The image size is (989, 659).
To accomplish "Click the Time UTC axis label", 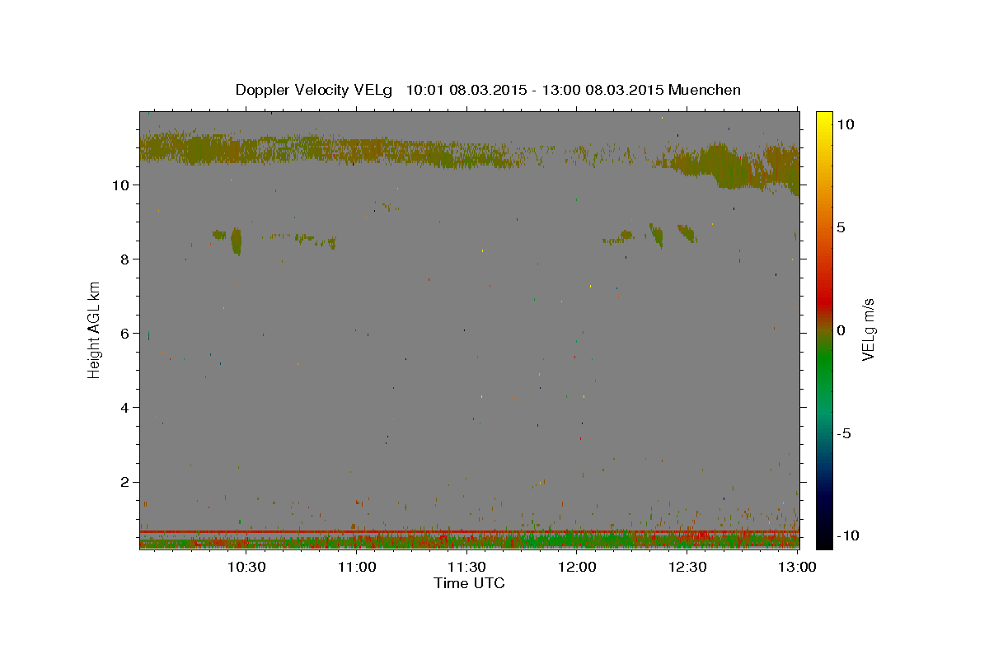I will [x=469, y=583].
